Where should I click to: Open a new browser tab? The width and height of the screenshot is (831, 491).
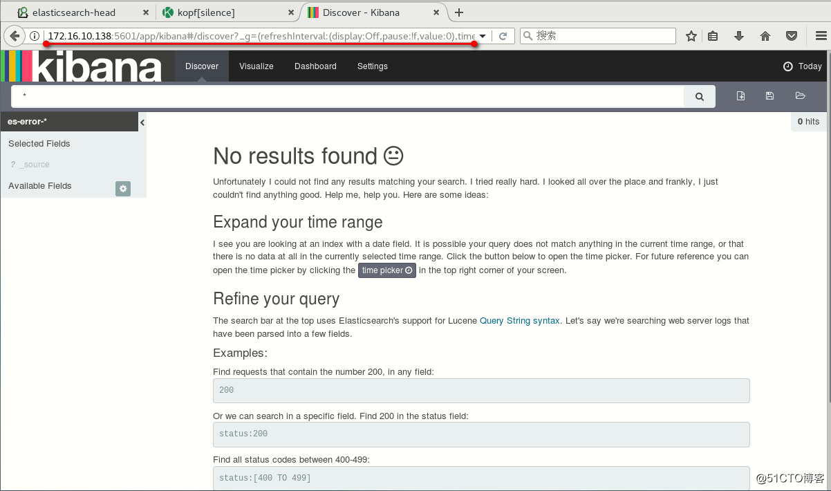[459, 12]
